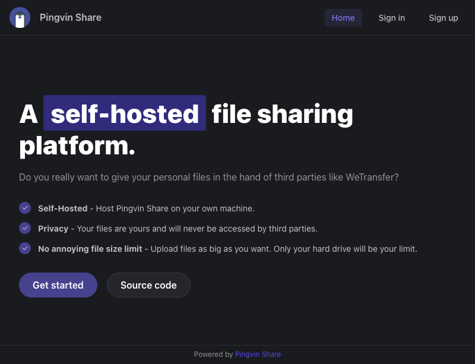Click the Pingvin Share title in header

click(71, 18)
